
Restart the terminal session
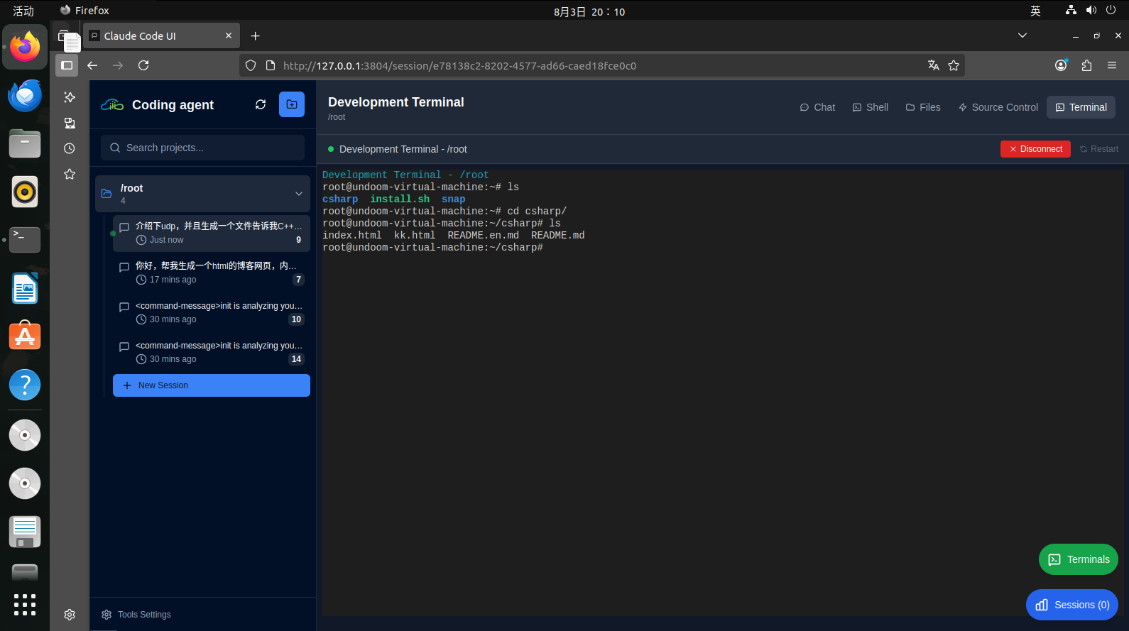(x=1099, y=149)
